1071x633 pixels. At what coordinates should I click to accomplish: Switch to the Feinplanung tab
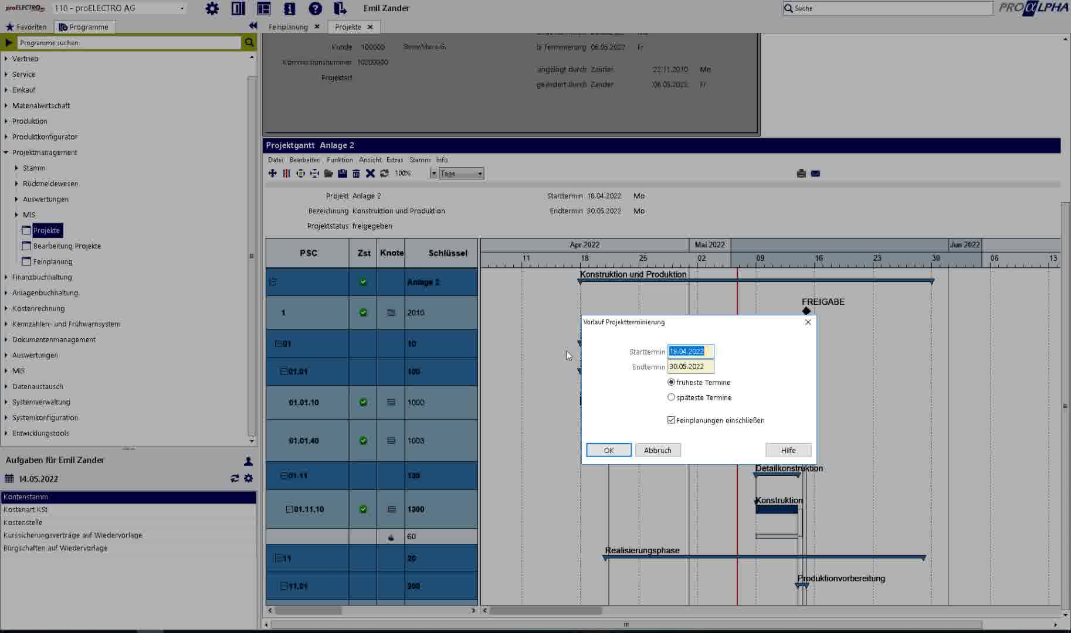[x=288, y=27]
